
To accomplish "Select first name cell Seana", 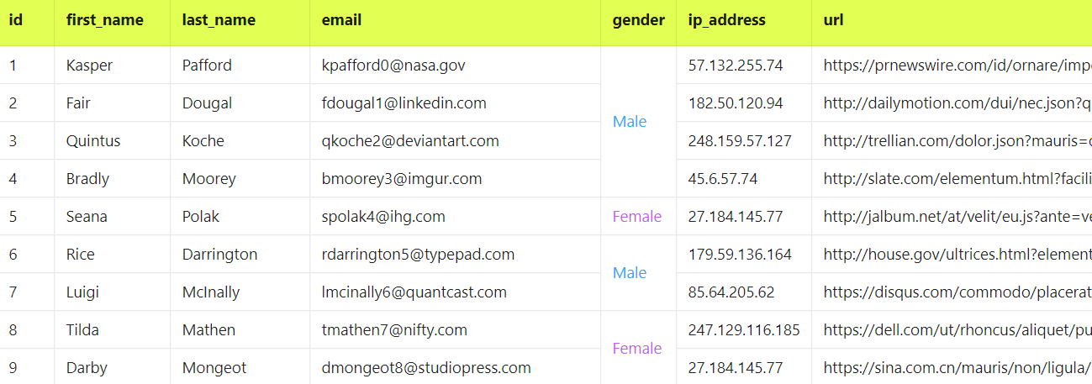I will click(x=113, y=216).
